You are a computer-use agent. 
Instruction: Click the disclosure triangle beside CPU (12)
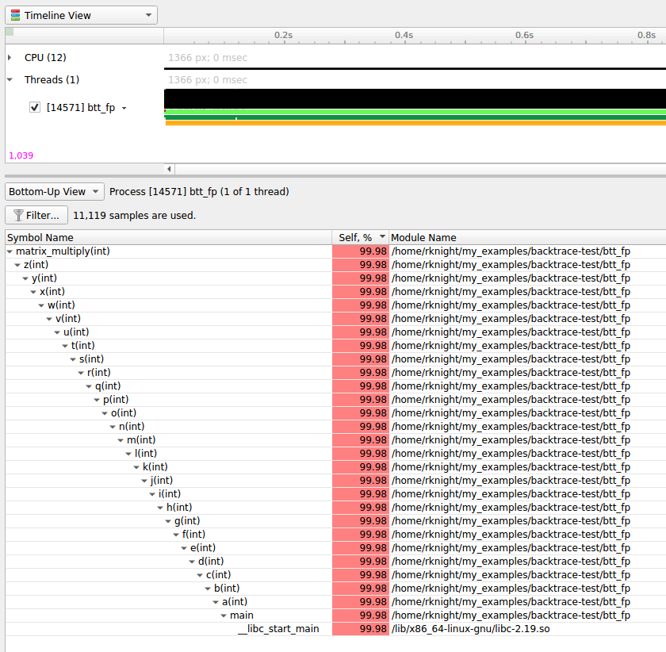coord(9,57)
